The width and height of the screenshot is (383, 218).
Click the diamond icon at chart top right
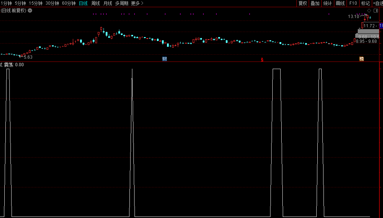point(369,10)
